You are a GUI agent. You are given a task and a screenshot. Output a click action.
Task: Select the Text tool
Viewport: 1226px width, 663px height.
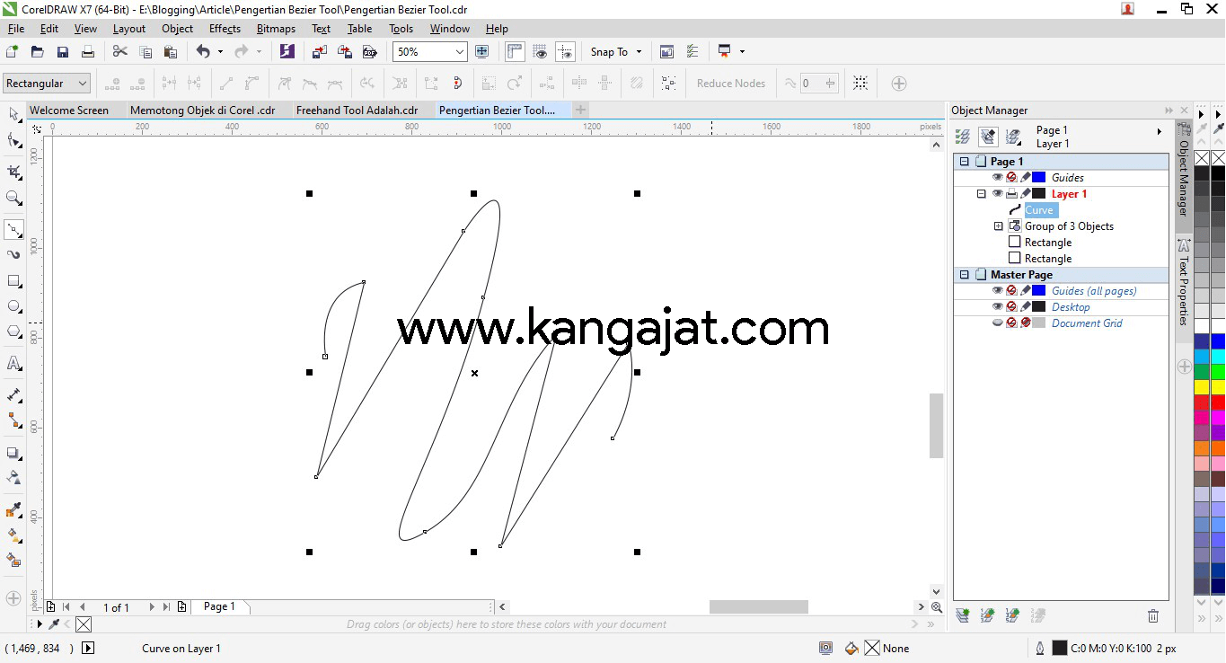[x=13, y=362]
